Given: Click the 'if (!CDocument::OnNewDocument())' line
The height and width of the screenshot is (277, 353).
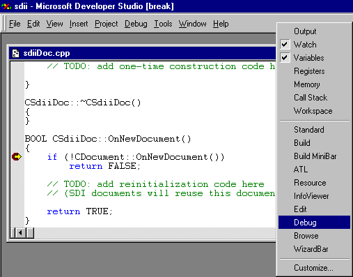Looking at the screenshot, I should [136, 157].
